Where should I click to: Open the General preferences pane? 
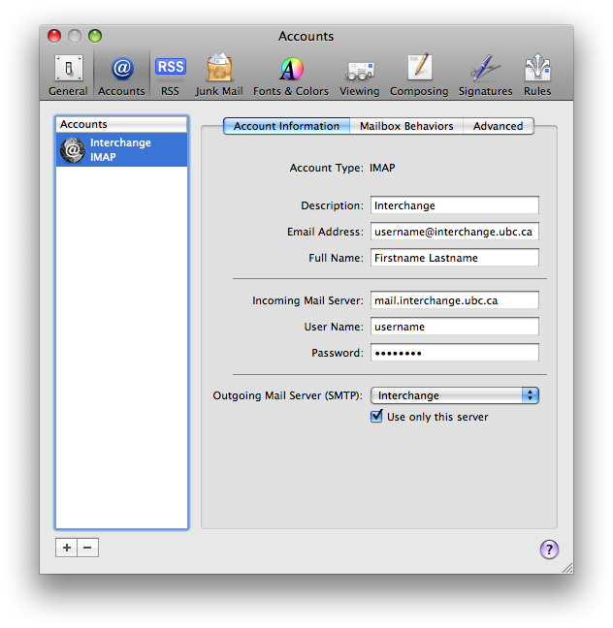pyautogui.click(x=68, y=75)
